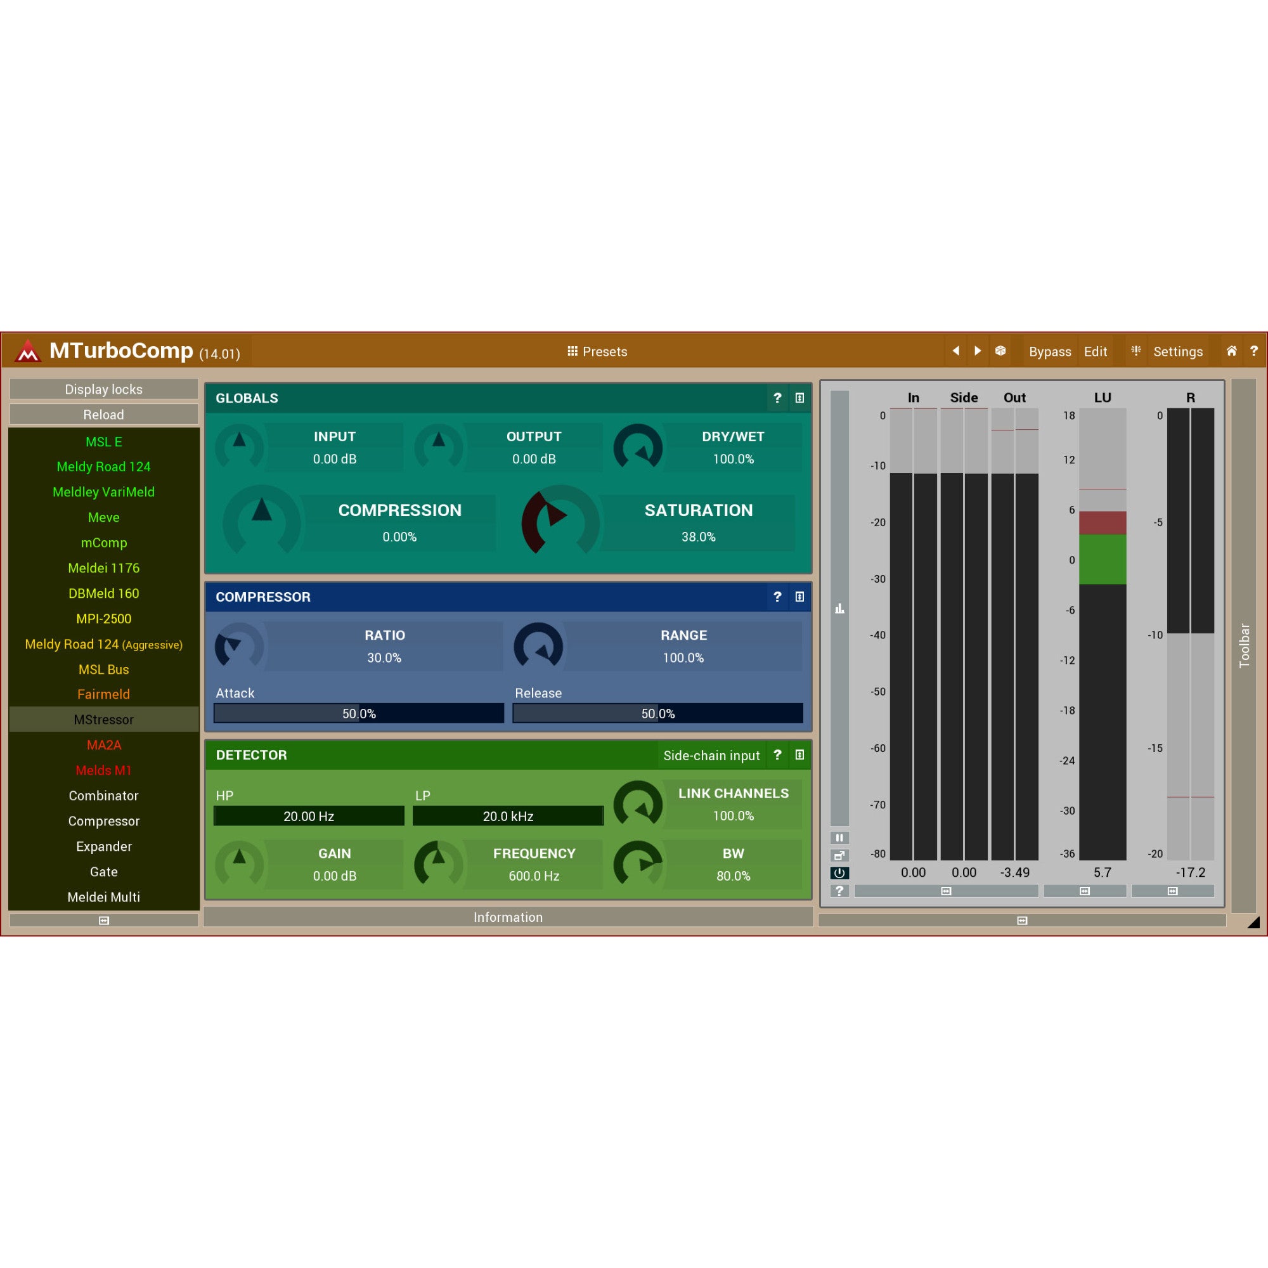Image resolution: width=1268 pixels, height=1268 pixels.
Task: Click the RATIO knob
Action: 240,647
